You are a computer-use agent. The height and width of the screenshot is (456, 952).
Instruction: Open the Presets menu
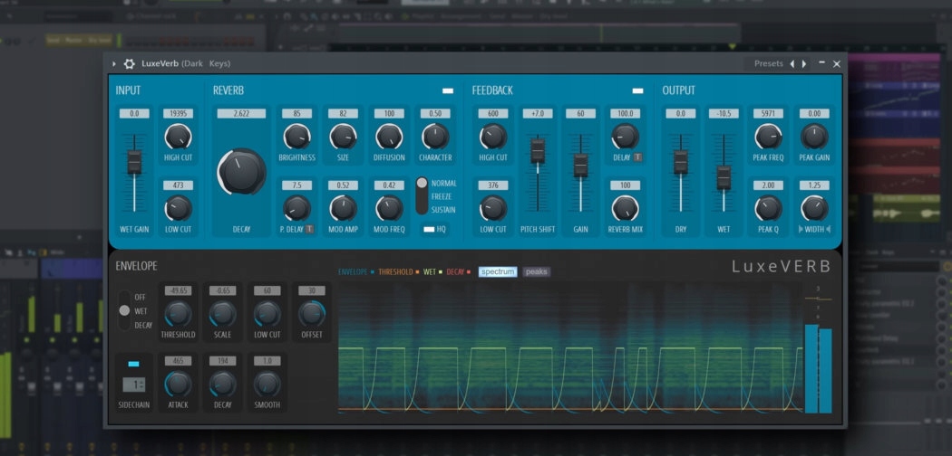pos(768,63)
